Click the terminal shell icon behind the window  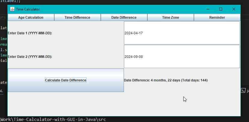(x=243, y=90)
